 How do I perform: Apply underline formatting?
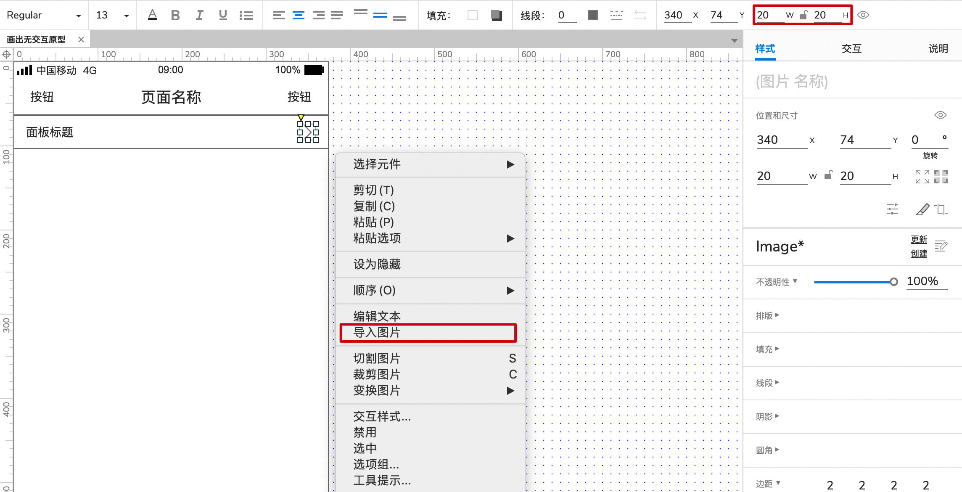(x=222, y=15)
